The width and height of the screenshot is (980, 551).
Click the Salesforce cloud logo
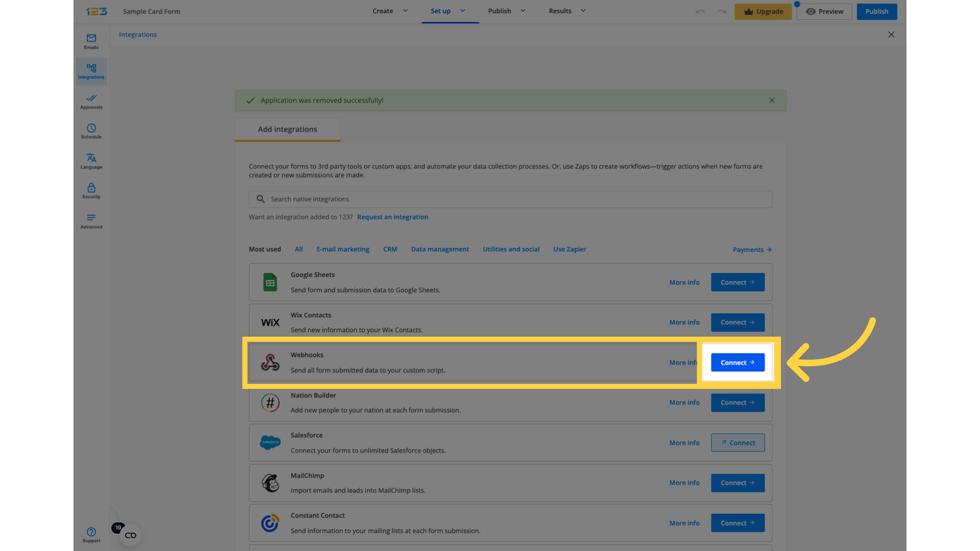point(270,442)
